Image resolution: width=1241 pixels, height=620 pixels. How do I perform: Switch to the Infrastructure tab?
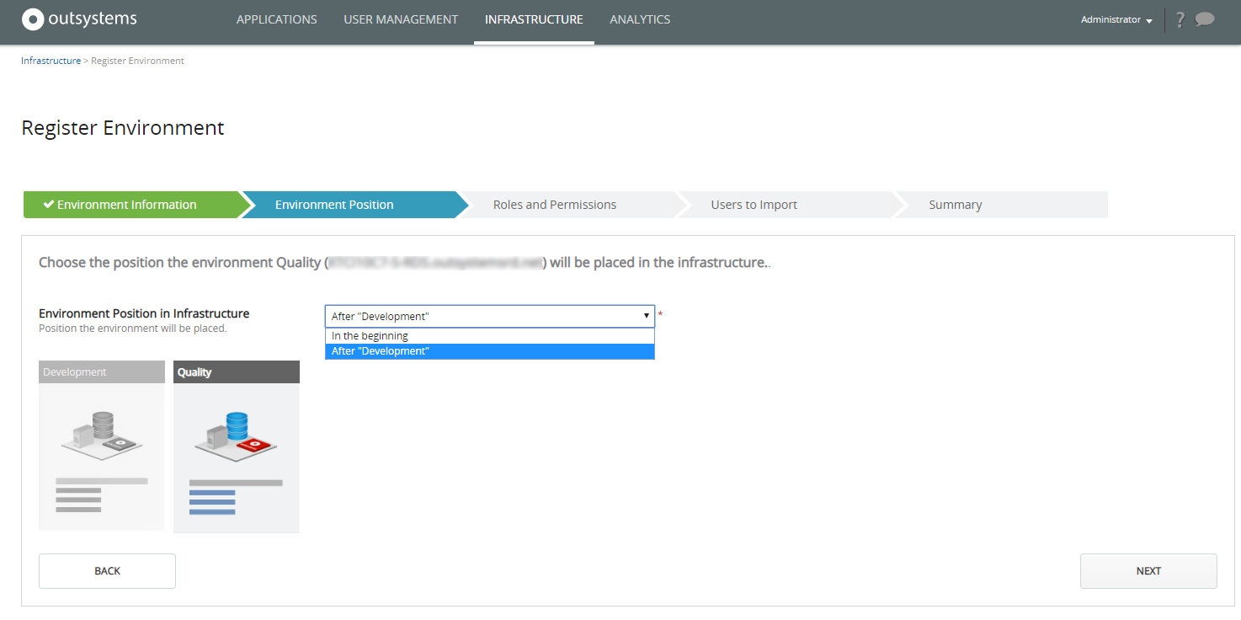point(534,19)
